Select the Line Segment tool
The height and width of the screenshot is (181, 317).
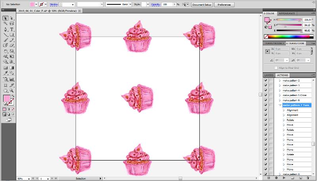click(x=6, y=35)
